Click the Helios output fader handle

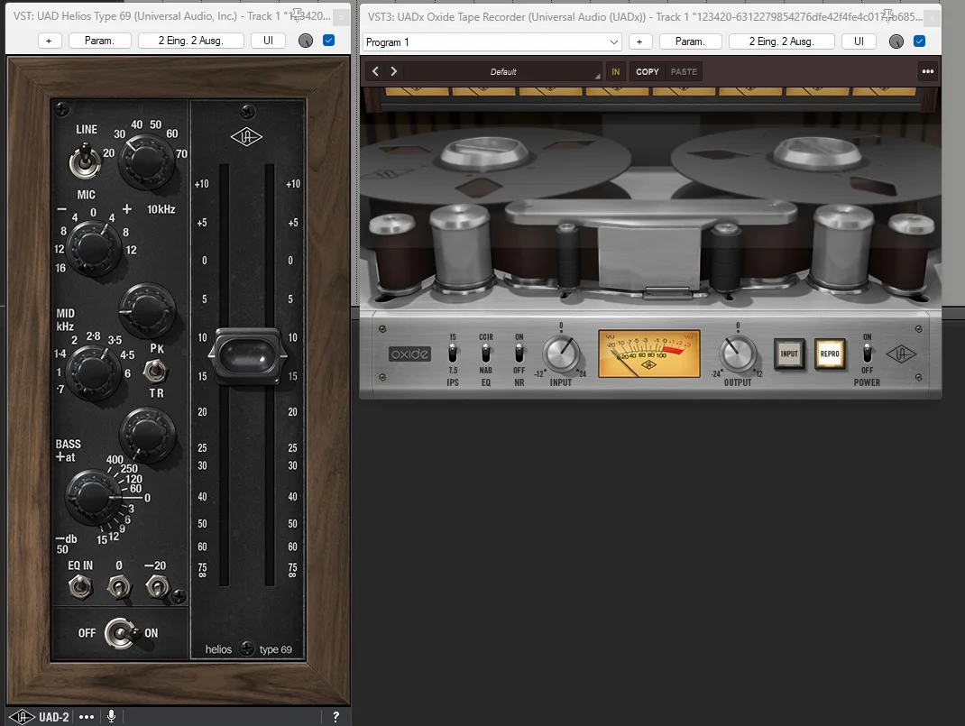coord(247,355)
